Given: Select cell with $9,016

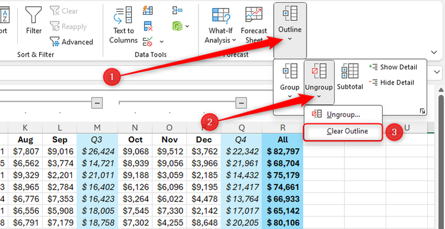Looking at the screenshot, I should coord(59,152).
